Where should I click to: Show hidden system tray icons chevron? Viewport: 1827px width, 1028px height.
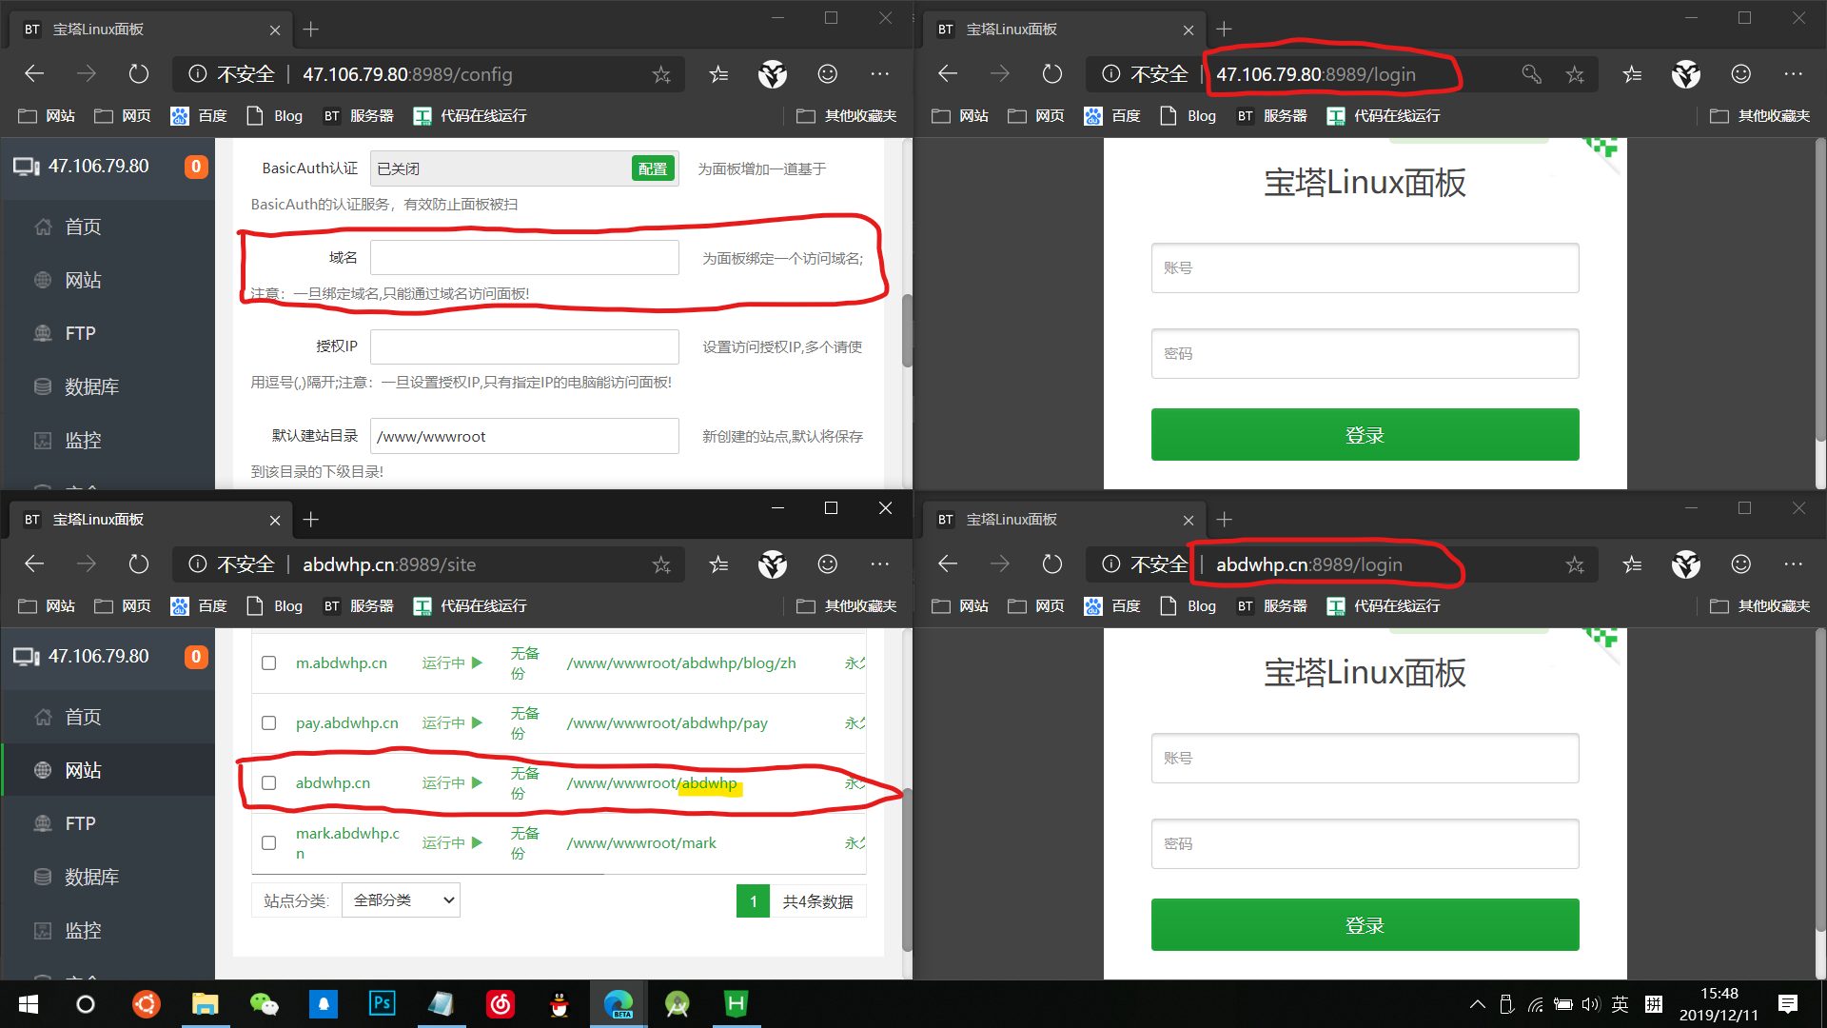coord(1477,1003)
